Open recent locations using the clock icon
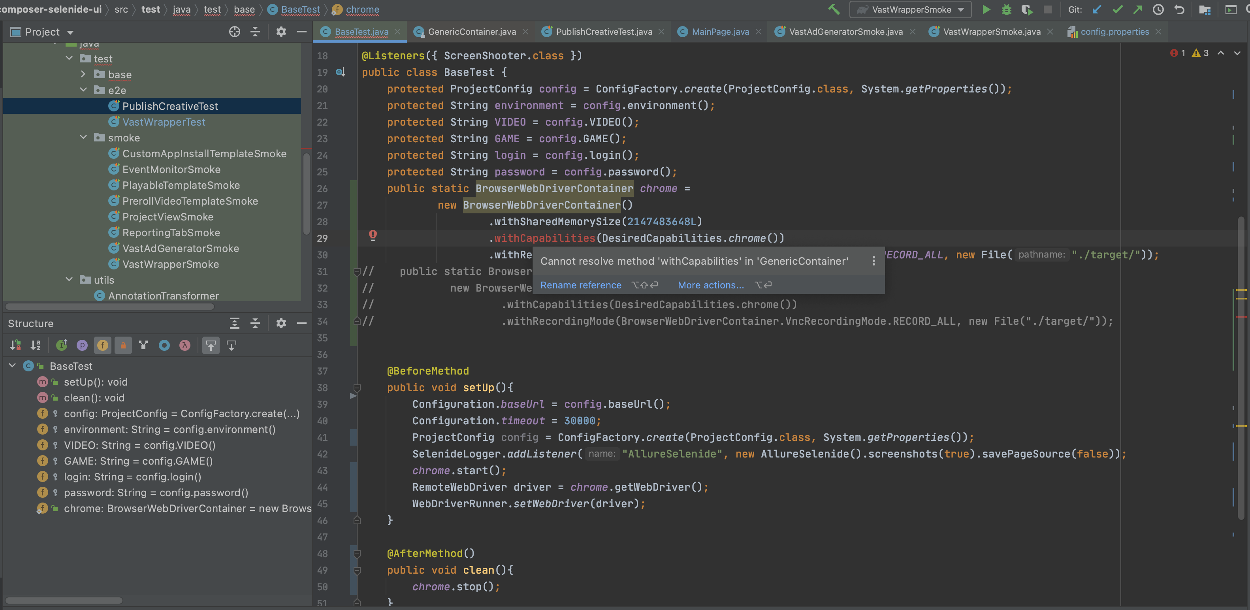 (1159, 9)
